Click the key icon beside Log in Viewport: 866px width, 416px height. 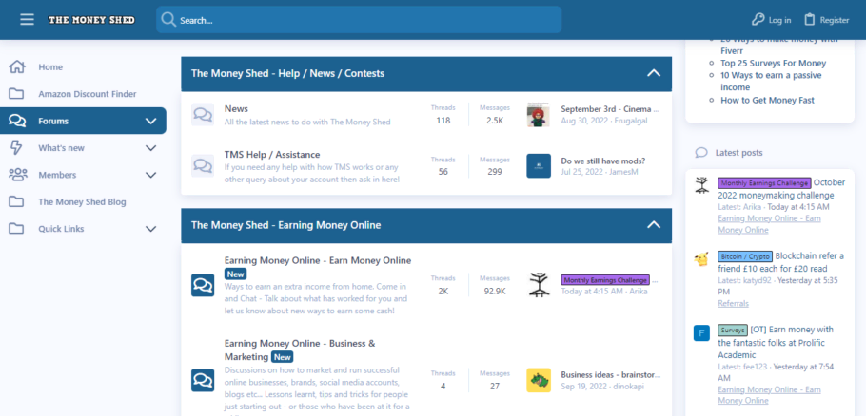pos(758,20)
